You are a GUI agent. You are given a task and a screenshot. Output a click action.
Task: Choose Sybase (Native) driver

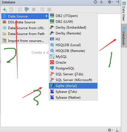pos(73,98)
